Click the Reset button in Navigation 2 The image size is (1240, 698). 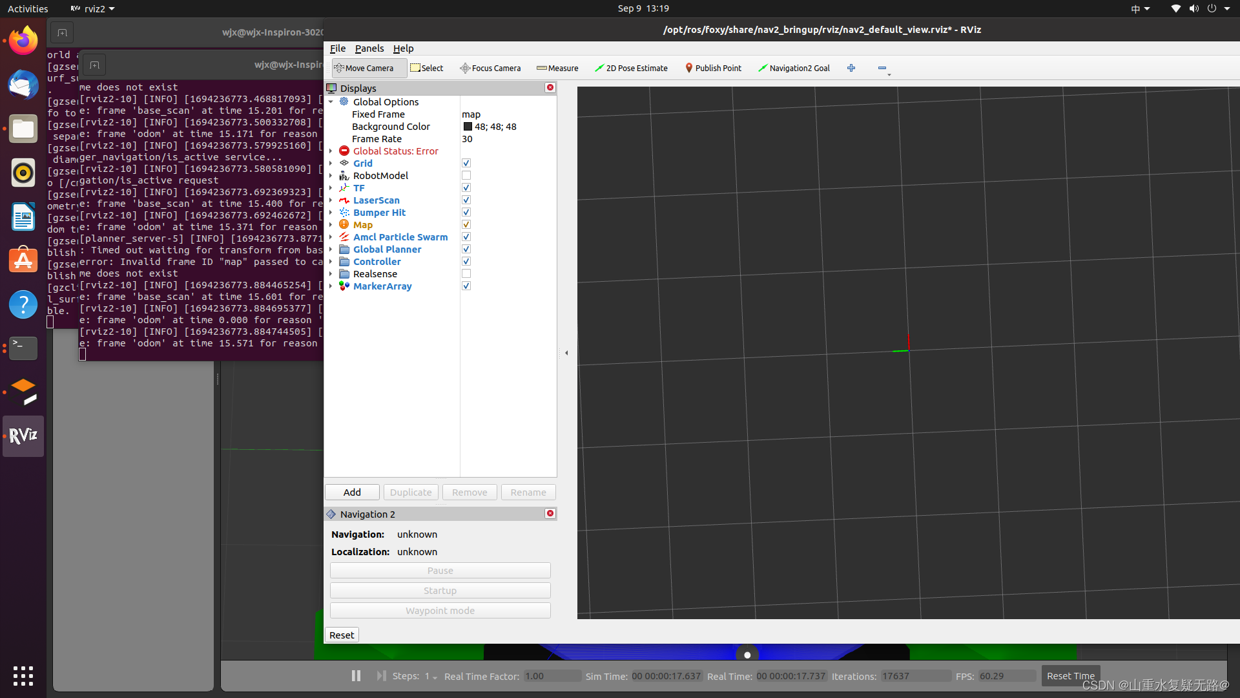[x=340, y=634]
